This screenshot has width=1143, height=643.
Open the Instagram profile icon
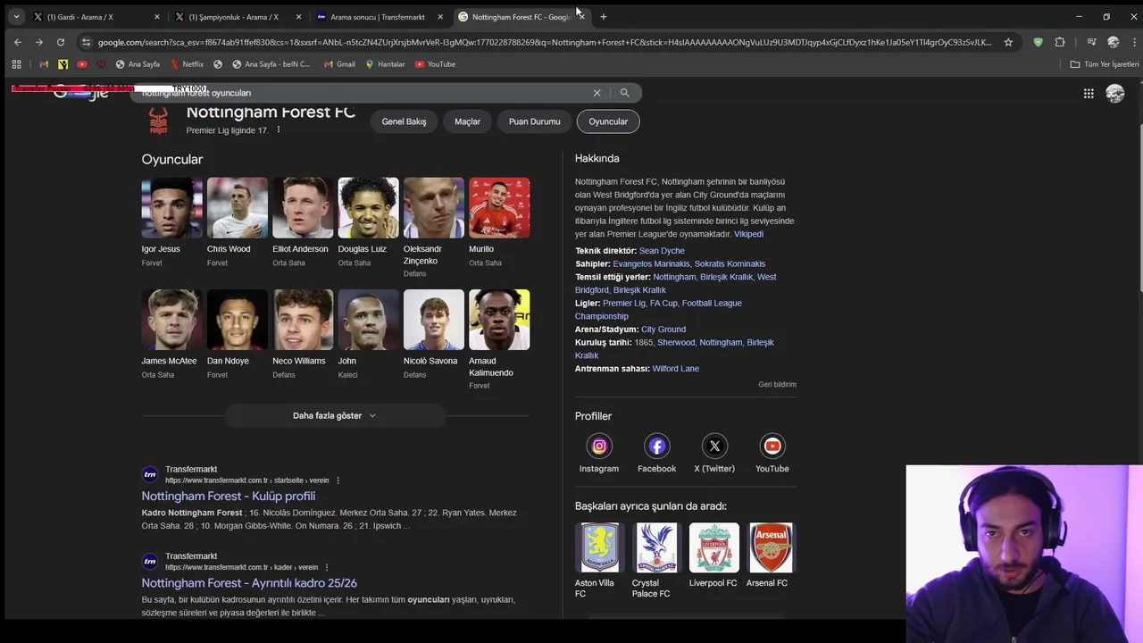(599, 446)
